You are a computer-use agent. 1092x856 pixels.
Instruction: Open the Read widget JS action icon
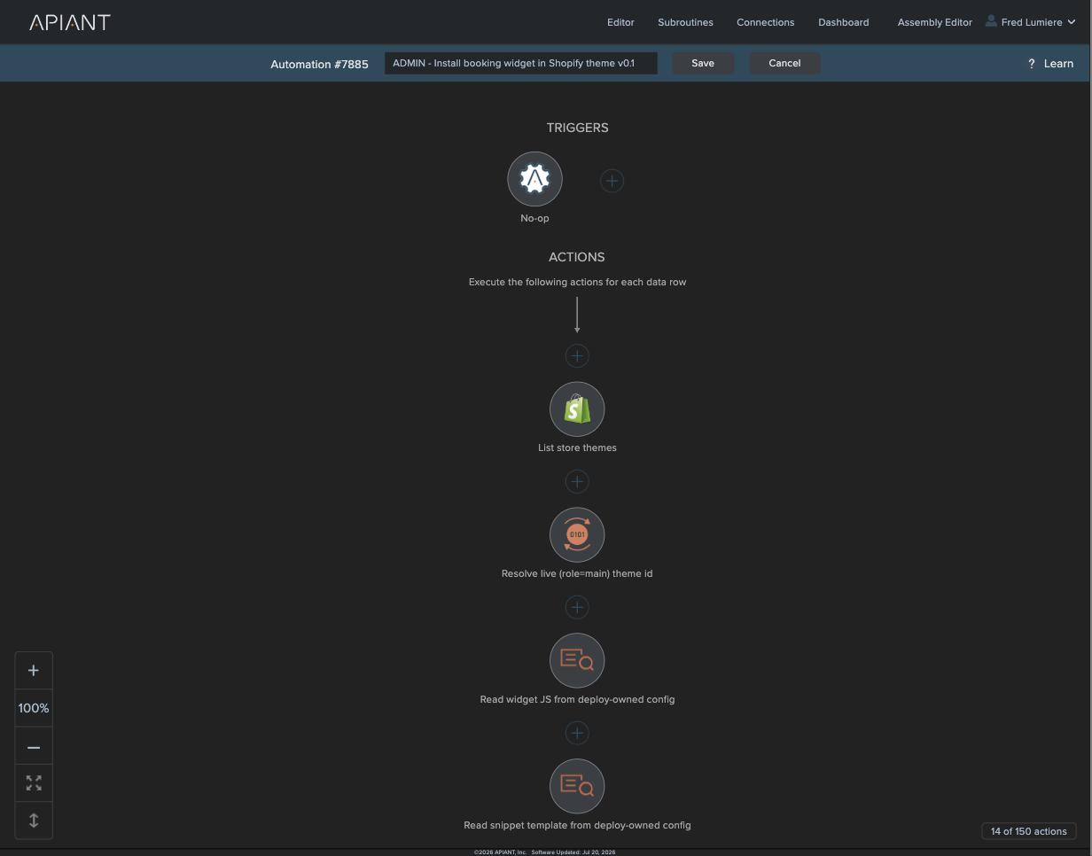click(x=577, y=661)
